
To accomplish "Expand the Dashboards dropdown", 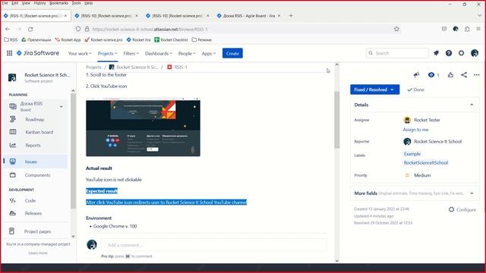I will pos(159,54).
